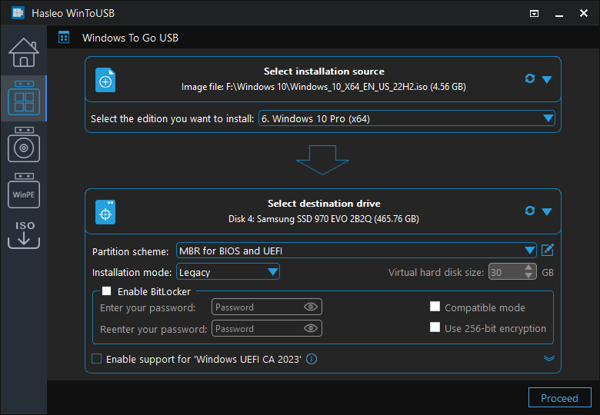Select Windows To Go USB sidebar icon
The height and width of the screenshot is (415, 600).
24,98
